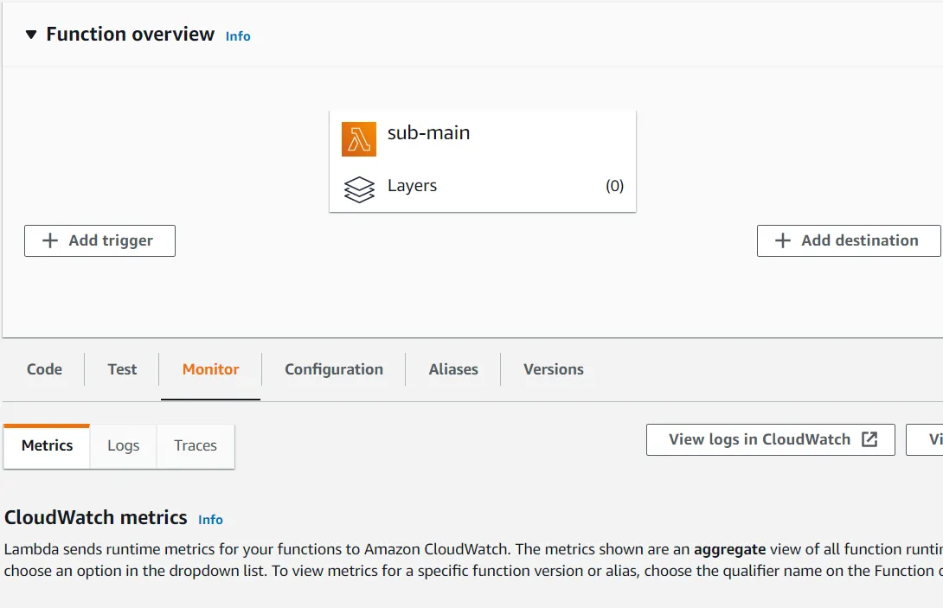
Task: Click the orange Lambda function icon
Action: pos(359,139)
